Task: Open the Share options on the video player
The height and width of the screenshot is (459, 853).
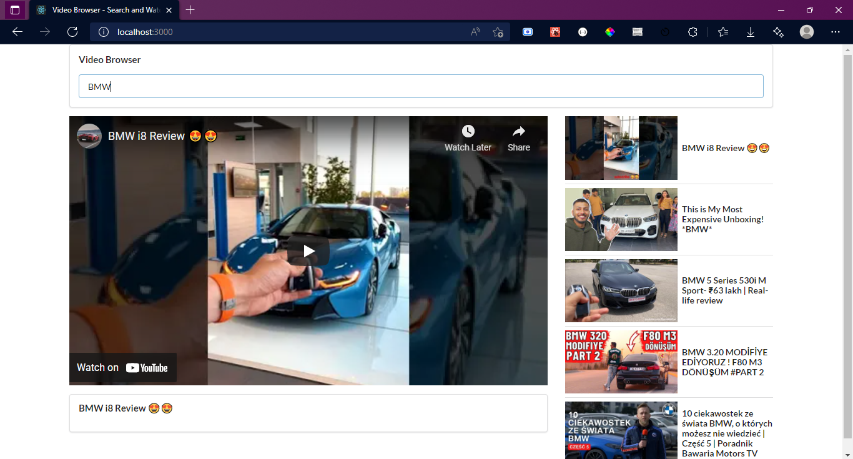Action: [518, 137]
